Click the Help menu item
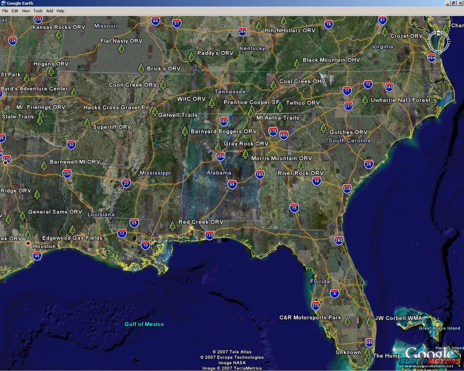The image size is (464, 371). [61, 11]
